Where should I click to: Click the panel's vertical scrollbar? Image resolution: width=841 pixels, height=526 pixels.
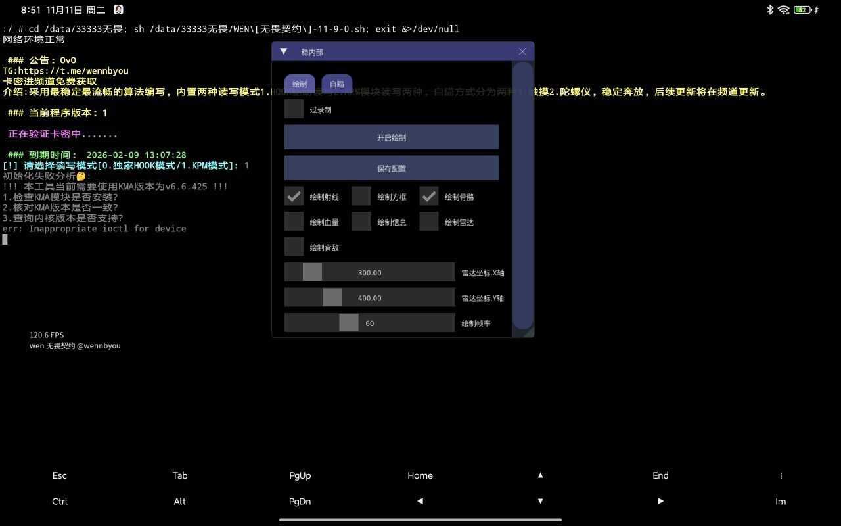tap(522, 195)
